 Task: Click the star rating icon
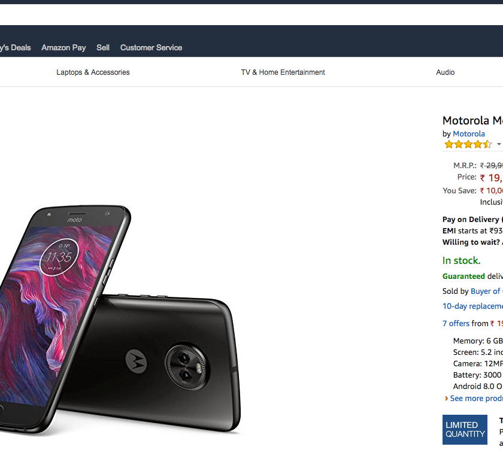468,144
